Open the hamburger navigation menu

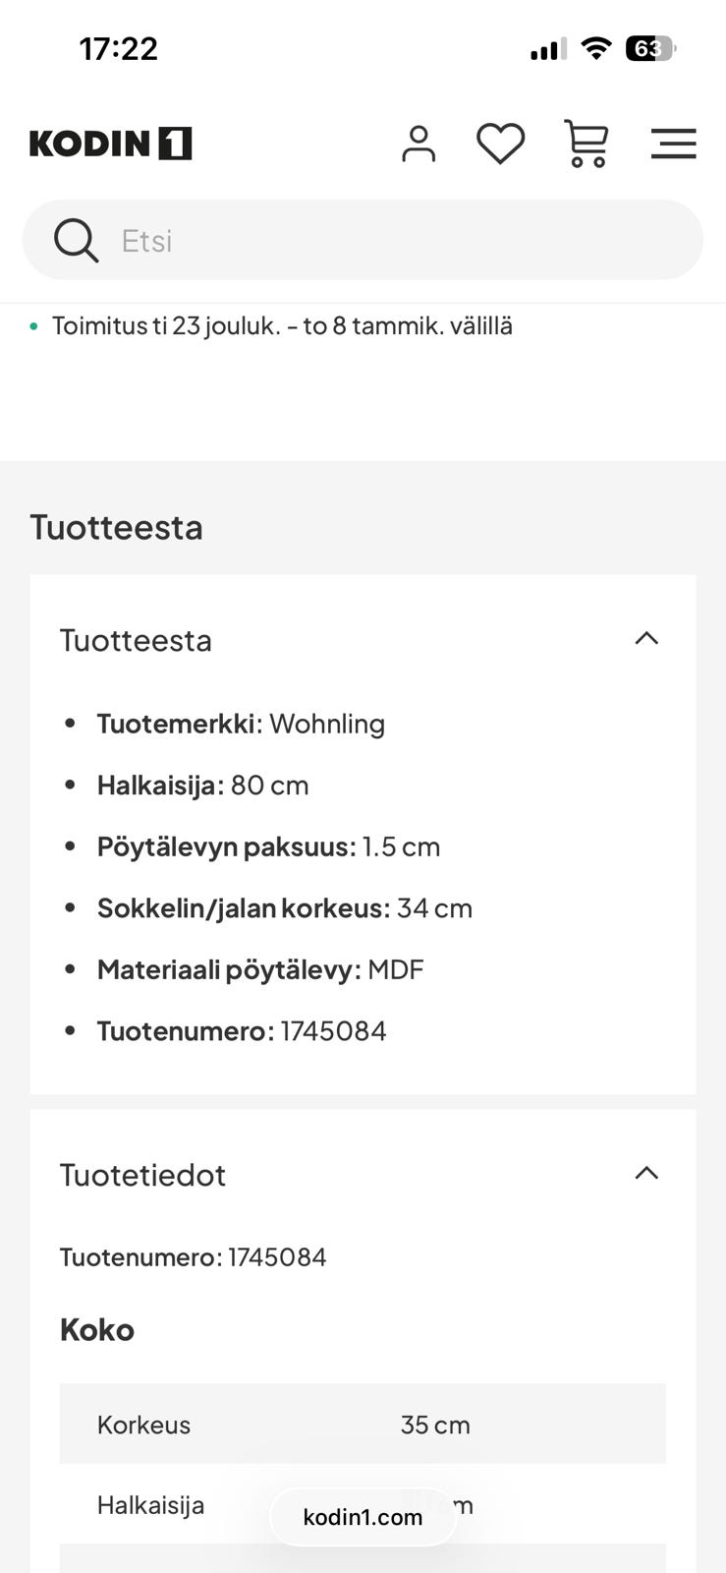pyautogui.click(x=674, y=144)
